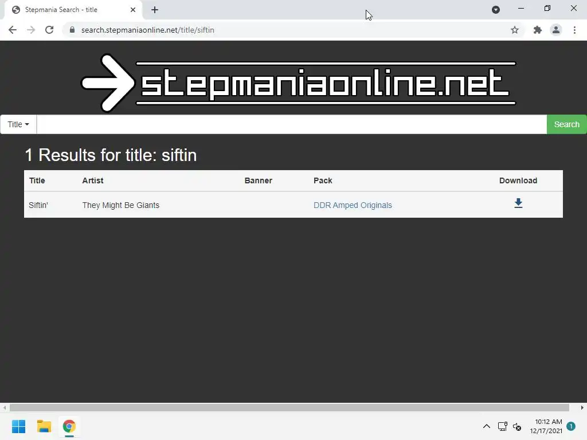587x440 pixels.
Task: Open the Chrome profile avatar
Action: 556,30
